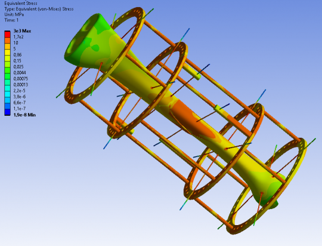Select the '3e3 Max' legend label
The height and width of the screenshot is (246, 322).
click(22, 31)
